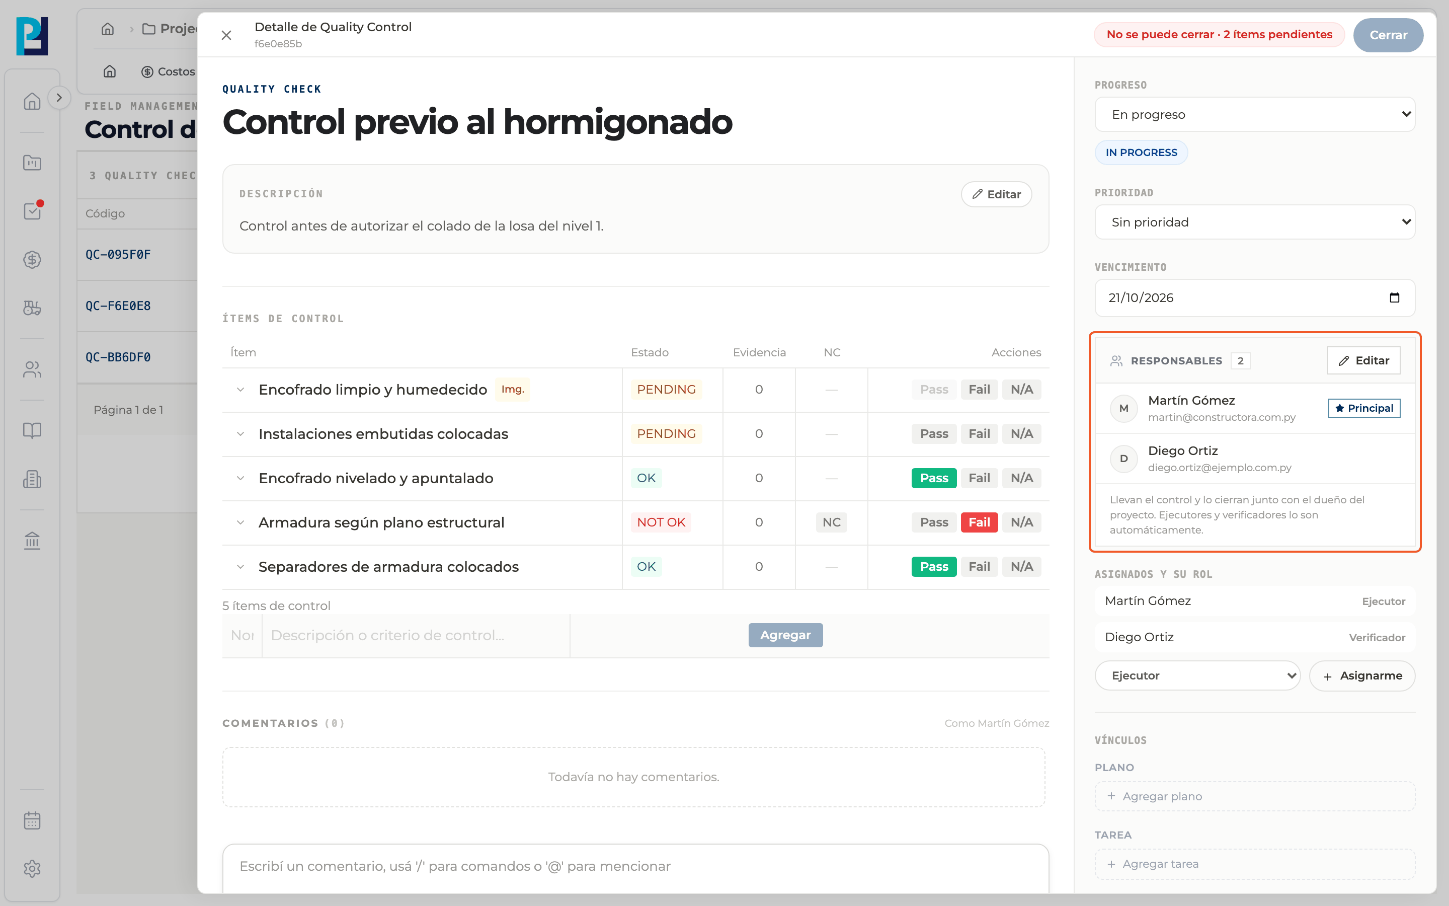Open the Costos tab in background page

click(168, 72)
